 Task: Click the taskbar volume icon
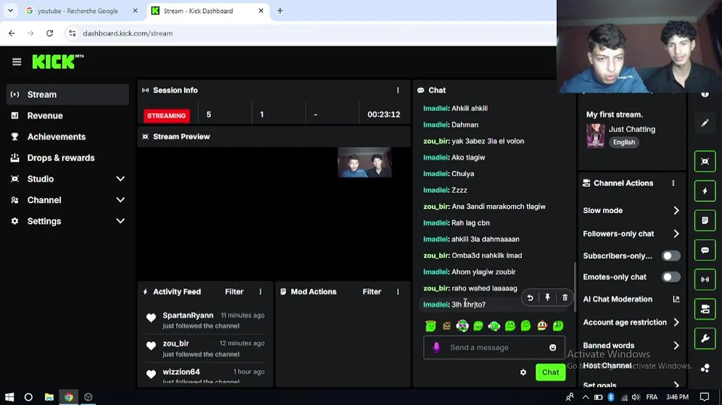pos(637,397)
